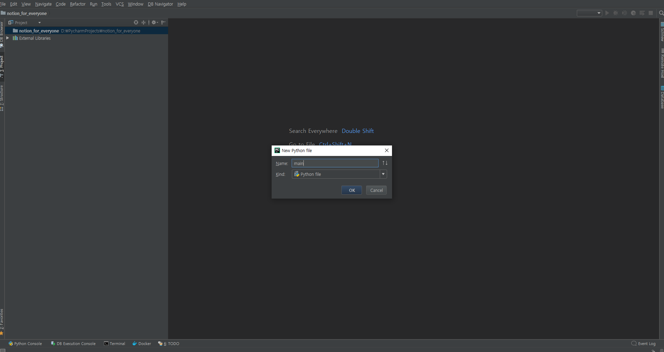Open the run configuration dropdown
Viewport: 664px width, 352px height.
coord(589,13)
